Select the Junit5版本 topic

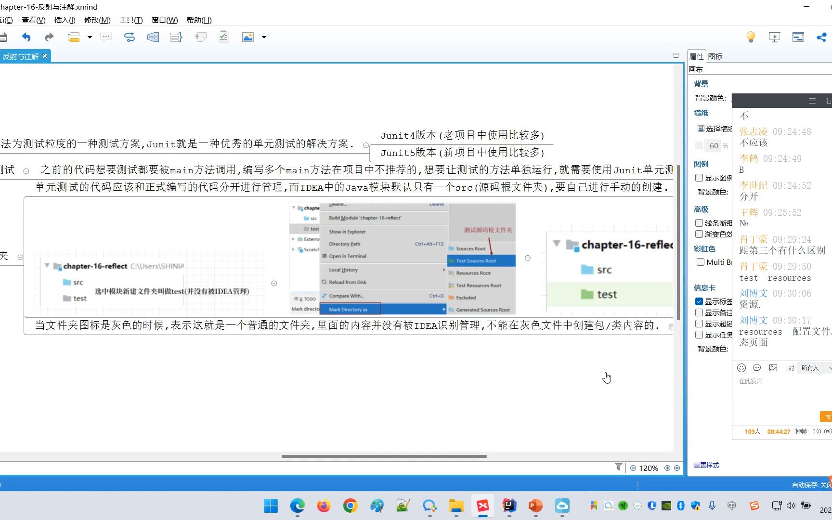point(462,153)
